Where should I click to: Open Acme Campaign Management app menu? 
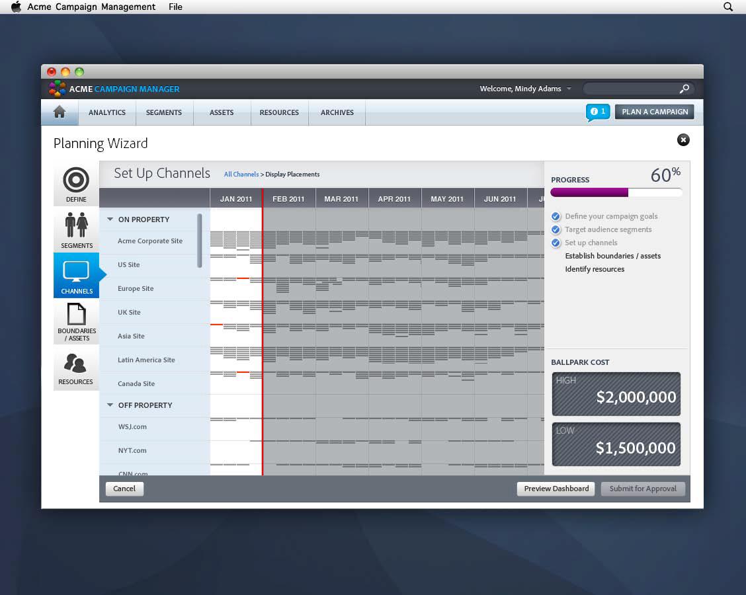(x=91, y=7)
